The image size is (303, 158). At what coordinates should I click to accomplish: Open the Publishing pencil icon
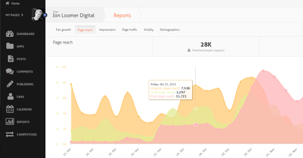pyautogui.click(x=10, y=84)
